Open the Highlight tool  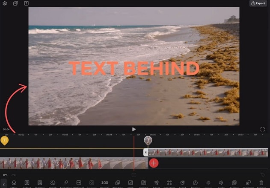(x=79, y=184)
